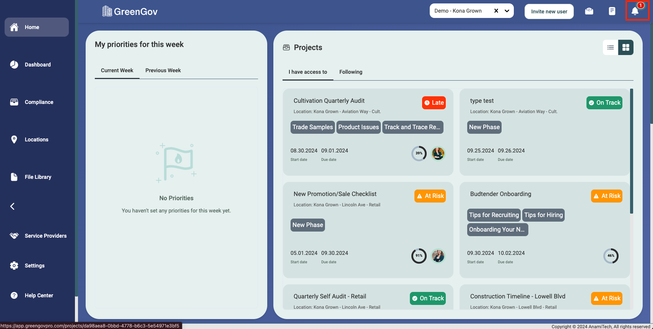Navigate to Compliance in the sidebar
Viewport: 653px width, 329px height.
coord(37,102)
